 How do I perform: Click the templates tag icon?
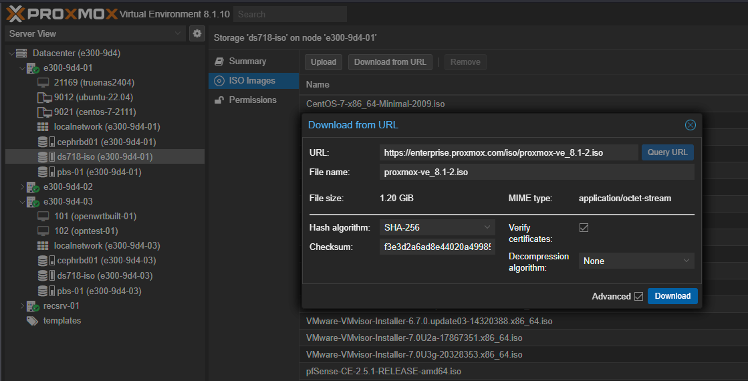tap(33, 320)
